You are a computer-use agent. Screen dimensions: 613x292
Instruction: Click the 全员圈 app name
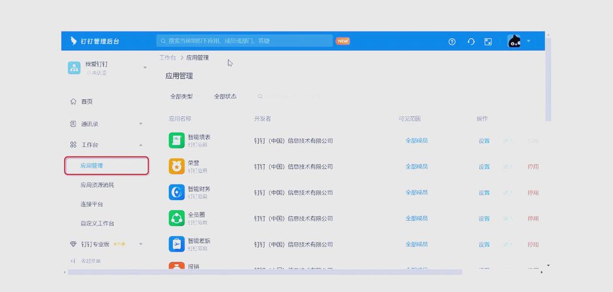(x=197, y=215)
